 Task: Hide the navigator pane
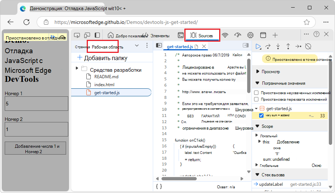[159, 45]
